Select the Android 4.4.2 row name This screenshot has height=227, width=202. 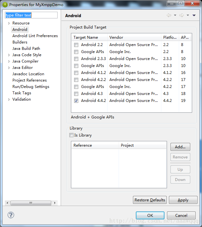tap(94, 100)
